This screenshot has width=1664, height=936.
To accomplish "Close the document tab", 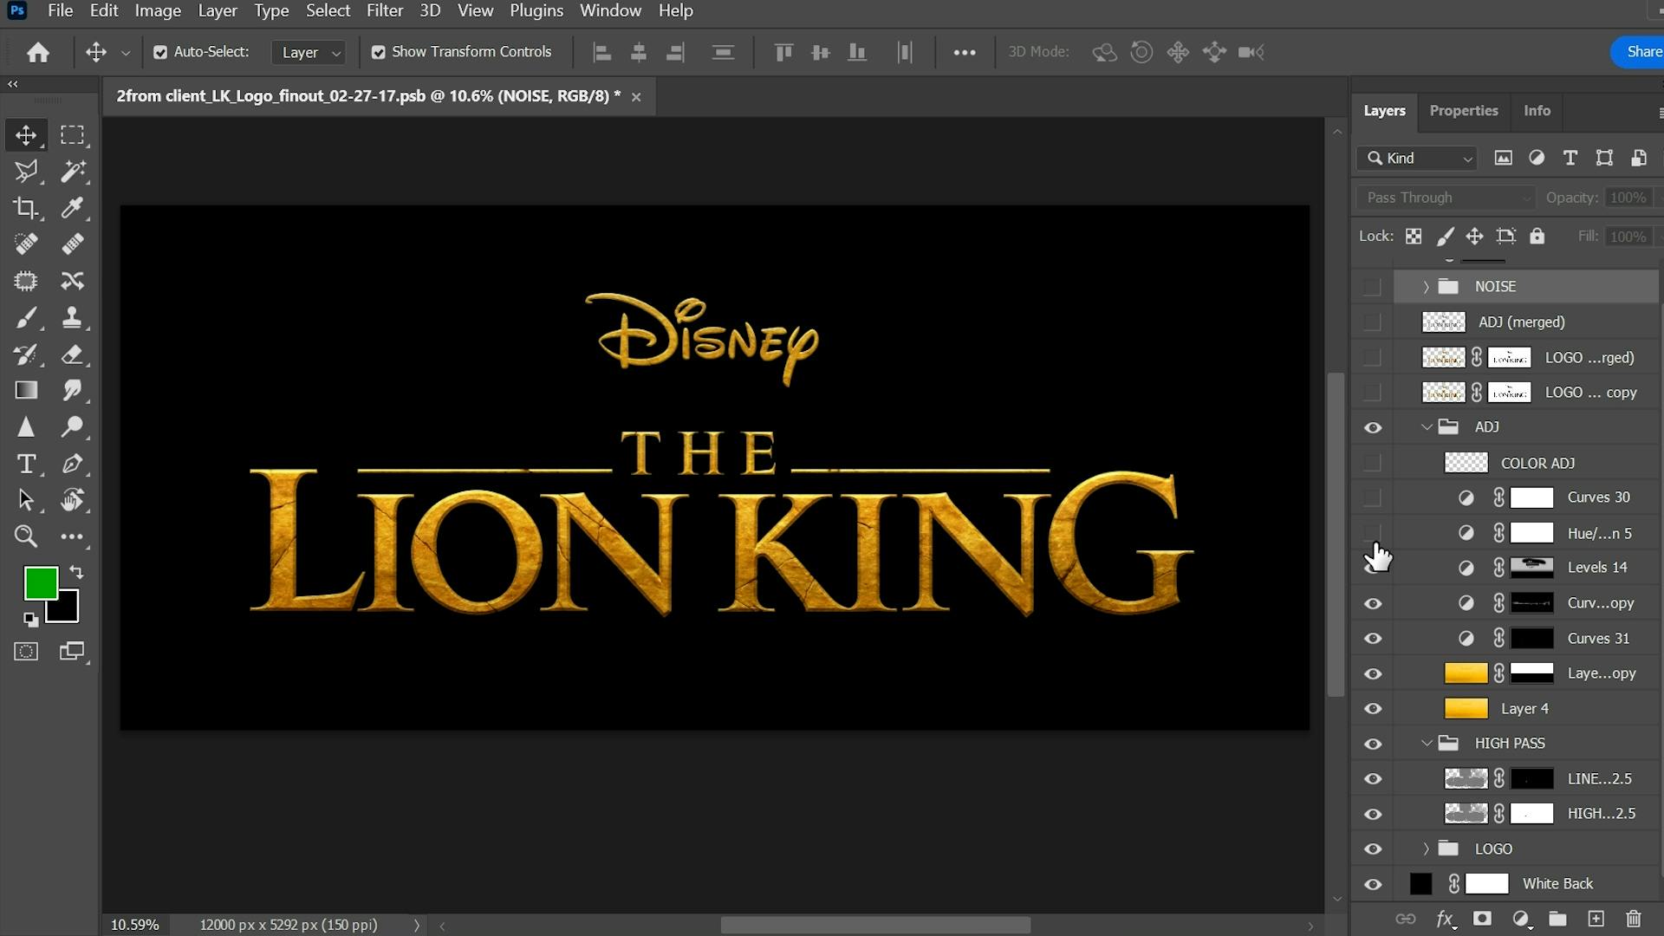I will (x=636, y=97).
